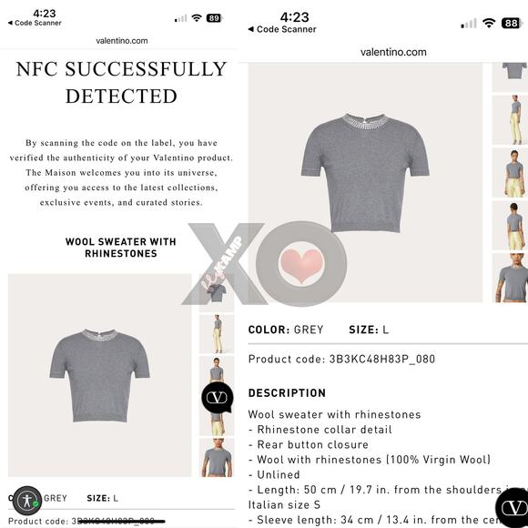
Task: Select full-body model thumbnail on left strip
Action: 217,334
